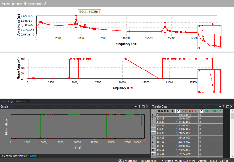
Task: Uncheck the Amplitude [m] column checkbox
Action: pyautogui.click(x=178, y=111)
